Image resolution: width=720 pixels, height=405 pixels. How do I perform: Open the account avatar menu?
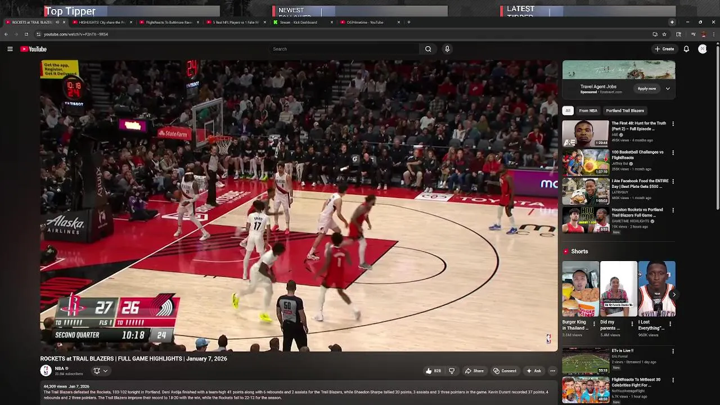(x=703, y=49)
